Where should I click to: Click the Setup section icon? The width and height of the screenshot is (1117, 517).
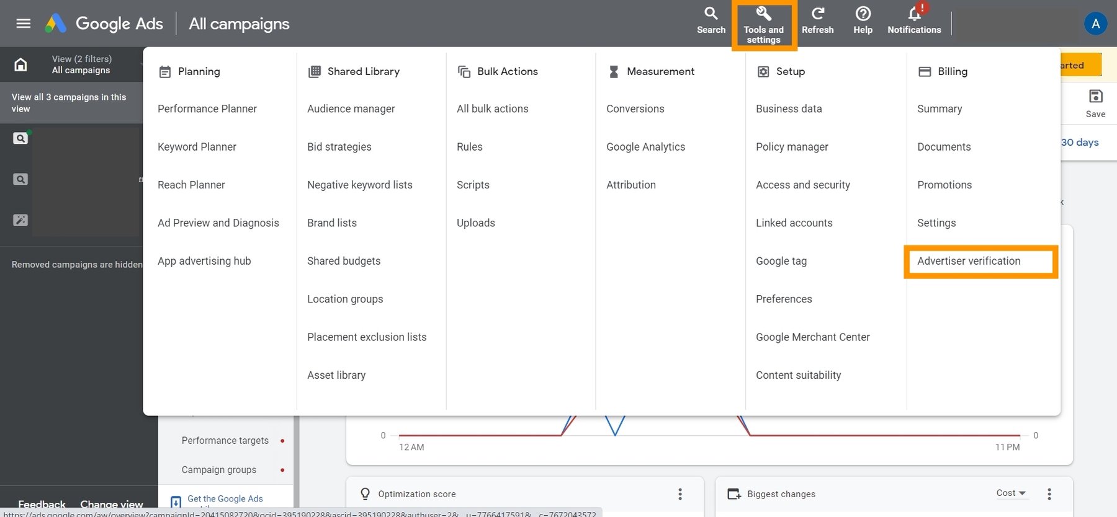[x=763, y=72]
